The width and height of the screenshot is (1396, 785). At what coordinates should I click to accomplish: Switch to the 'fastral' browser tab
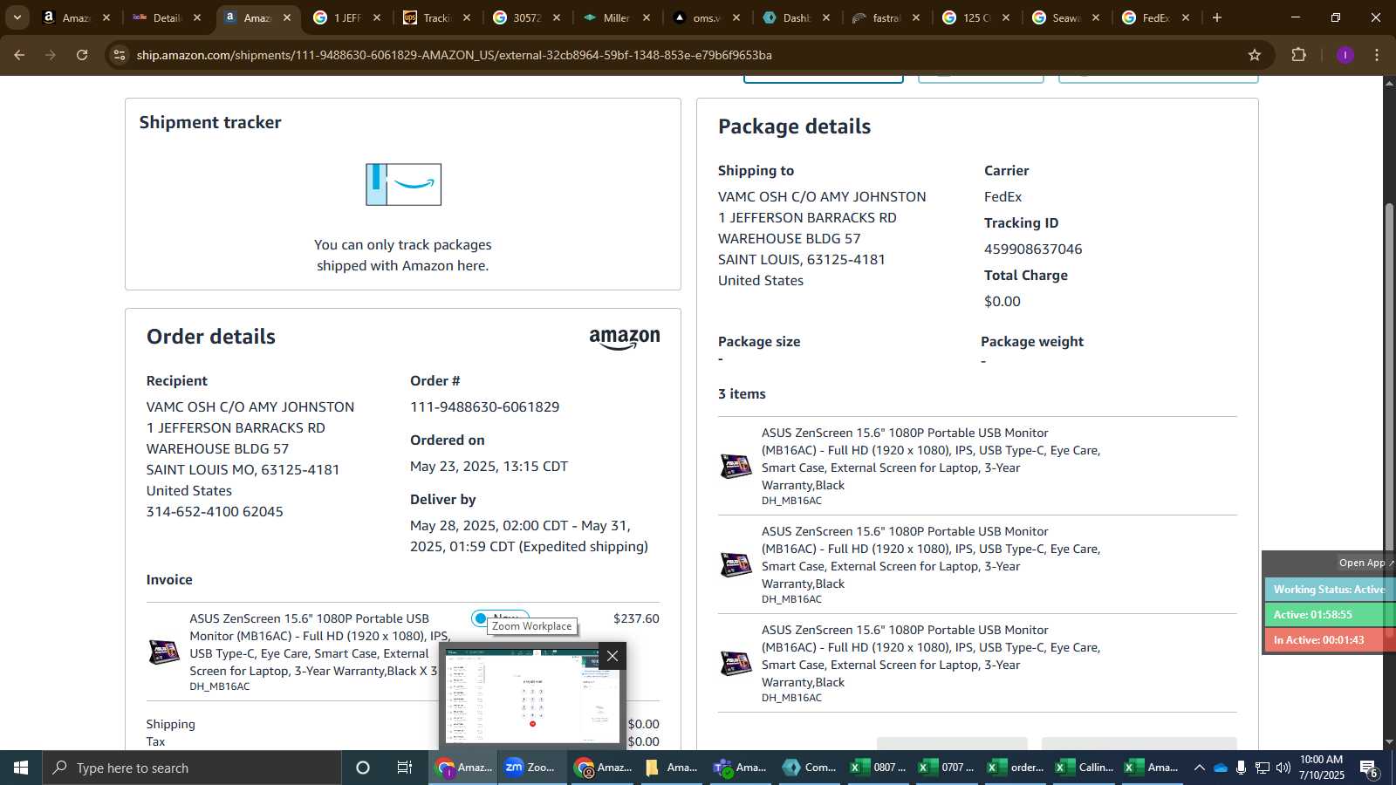coord(886,17)
